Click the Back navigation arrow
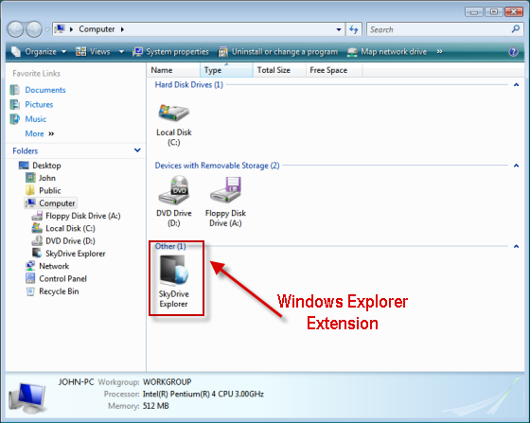The image size is (530, 423). [x=15, y=29]
